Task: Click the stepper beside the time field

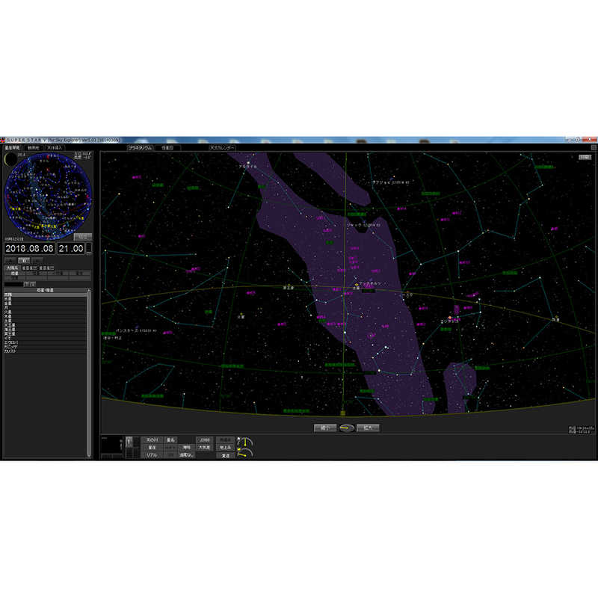Action: pyautogui.click(x=89, y=247)
